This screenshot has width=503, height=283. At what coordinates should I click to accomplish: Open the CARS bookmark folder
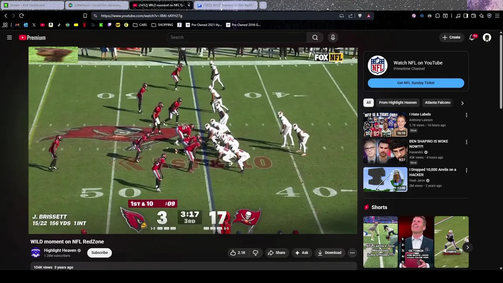point(140,25)
